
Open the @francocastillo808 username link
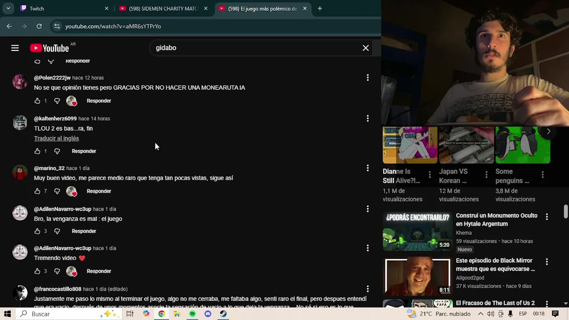pos(58,289)
